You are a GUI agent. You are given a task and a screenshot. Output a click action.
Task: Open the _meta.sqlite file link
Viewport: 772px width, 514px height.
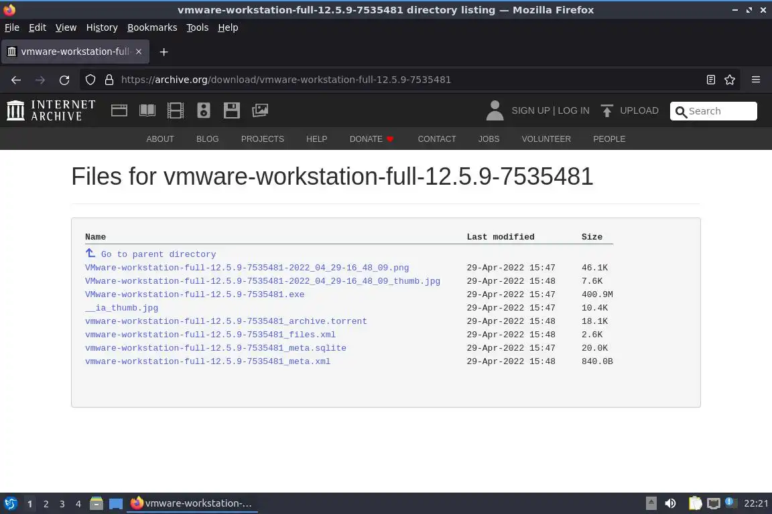[216, 348]
